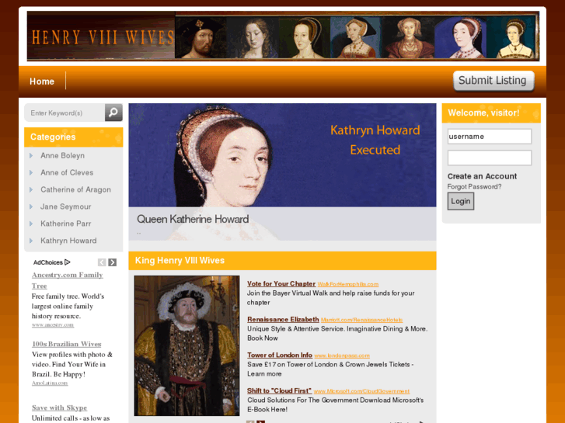Open 100s Brazilian Wives ad link
Viewport: 565px width, 423px height.
pos(66,344)
